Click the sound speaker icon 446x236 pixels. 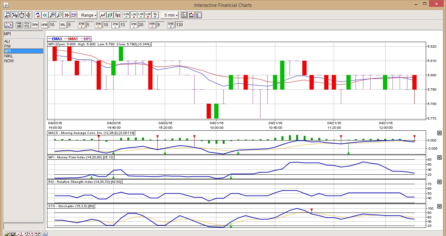coord(28,15)
